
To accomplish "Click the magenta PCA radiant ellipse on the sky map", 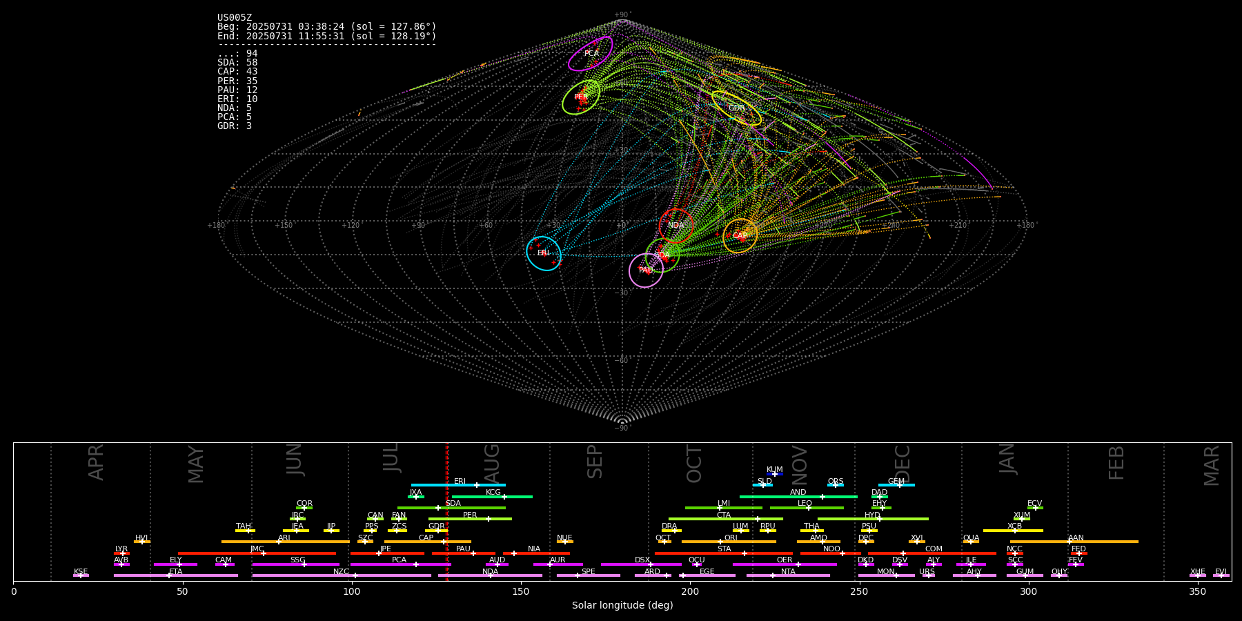I will (x=591, y=54).
